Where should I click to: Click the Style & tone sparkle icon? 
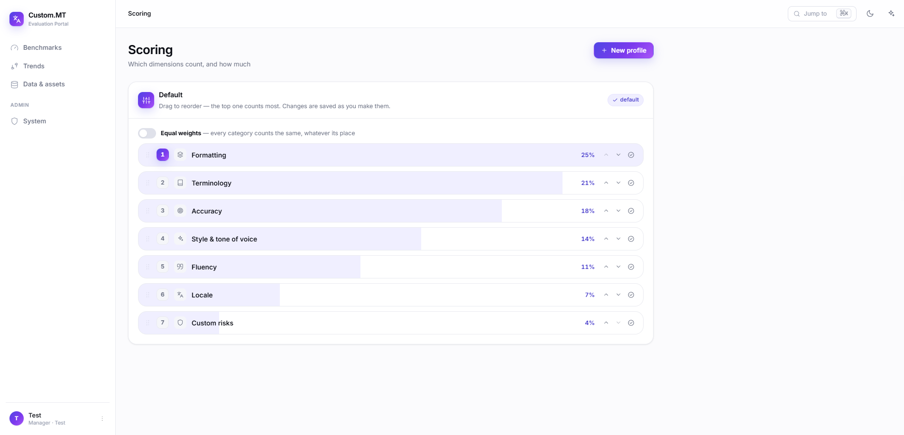point(180,239)
